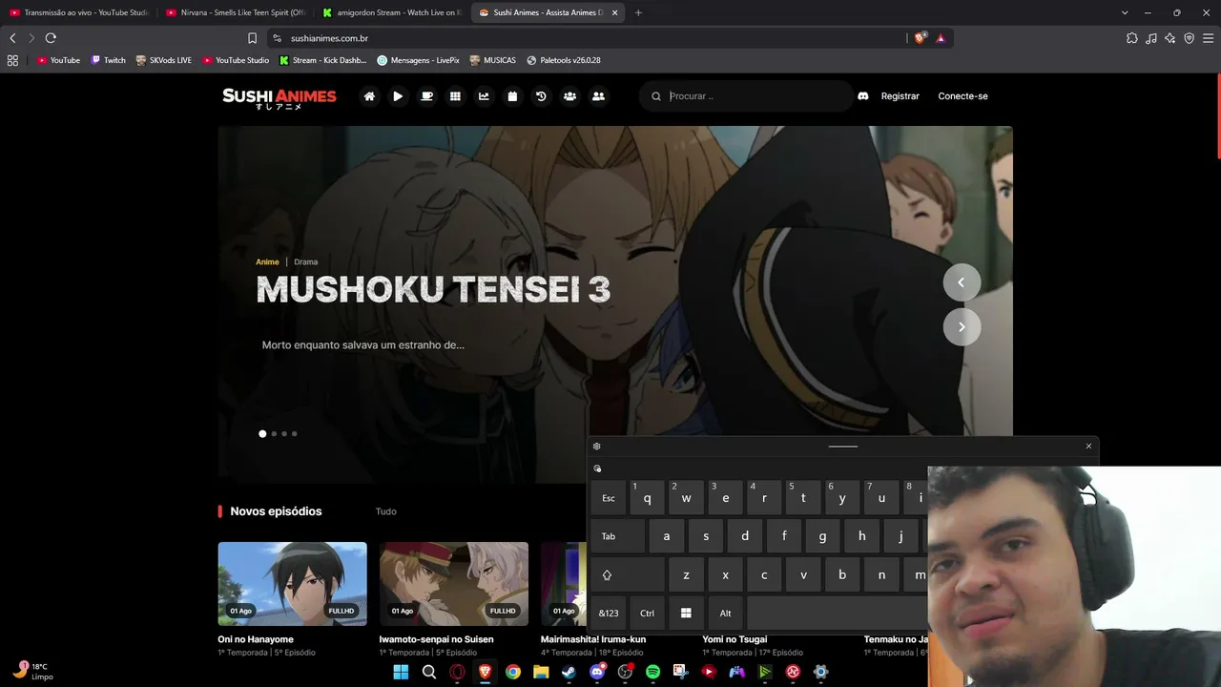Open the coffee cup icon in navigation
This screenshot has width=1221, height=687.
click(426, 96)
